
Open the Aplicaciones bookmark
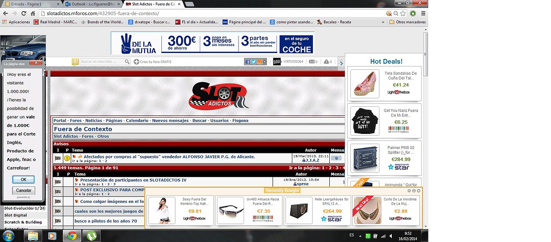[16, 22]
